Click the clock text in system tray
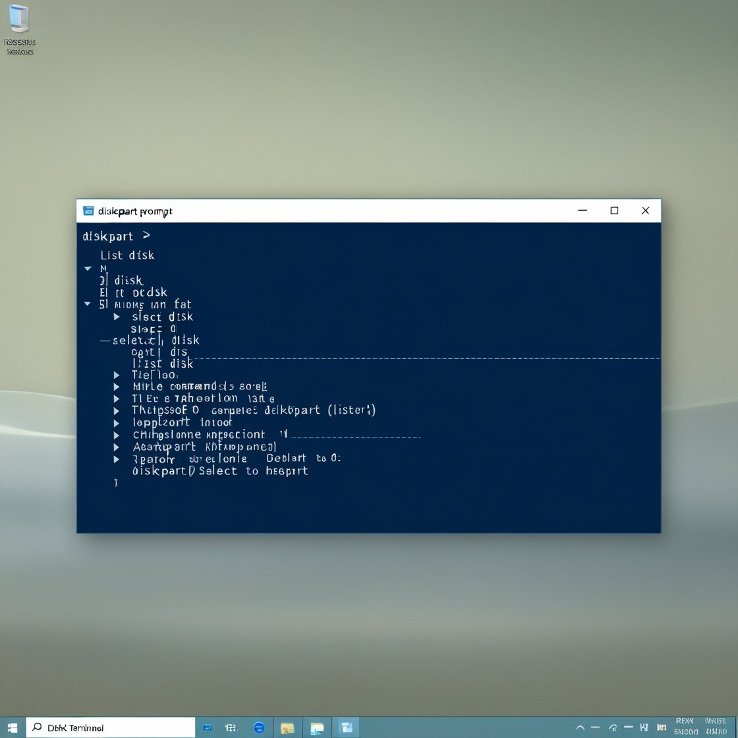 click(685, 726)
